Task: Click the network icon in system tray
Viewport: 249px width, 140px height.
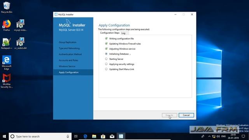Action: [x=214, y=136]
